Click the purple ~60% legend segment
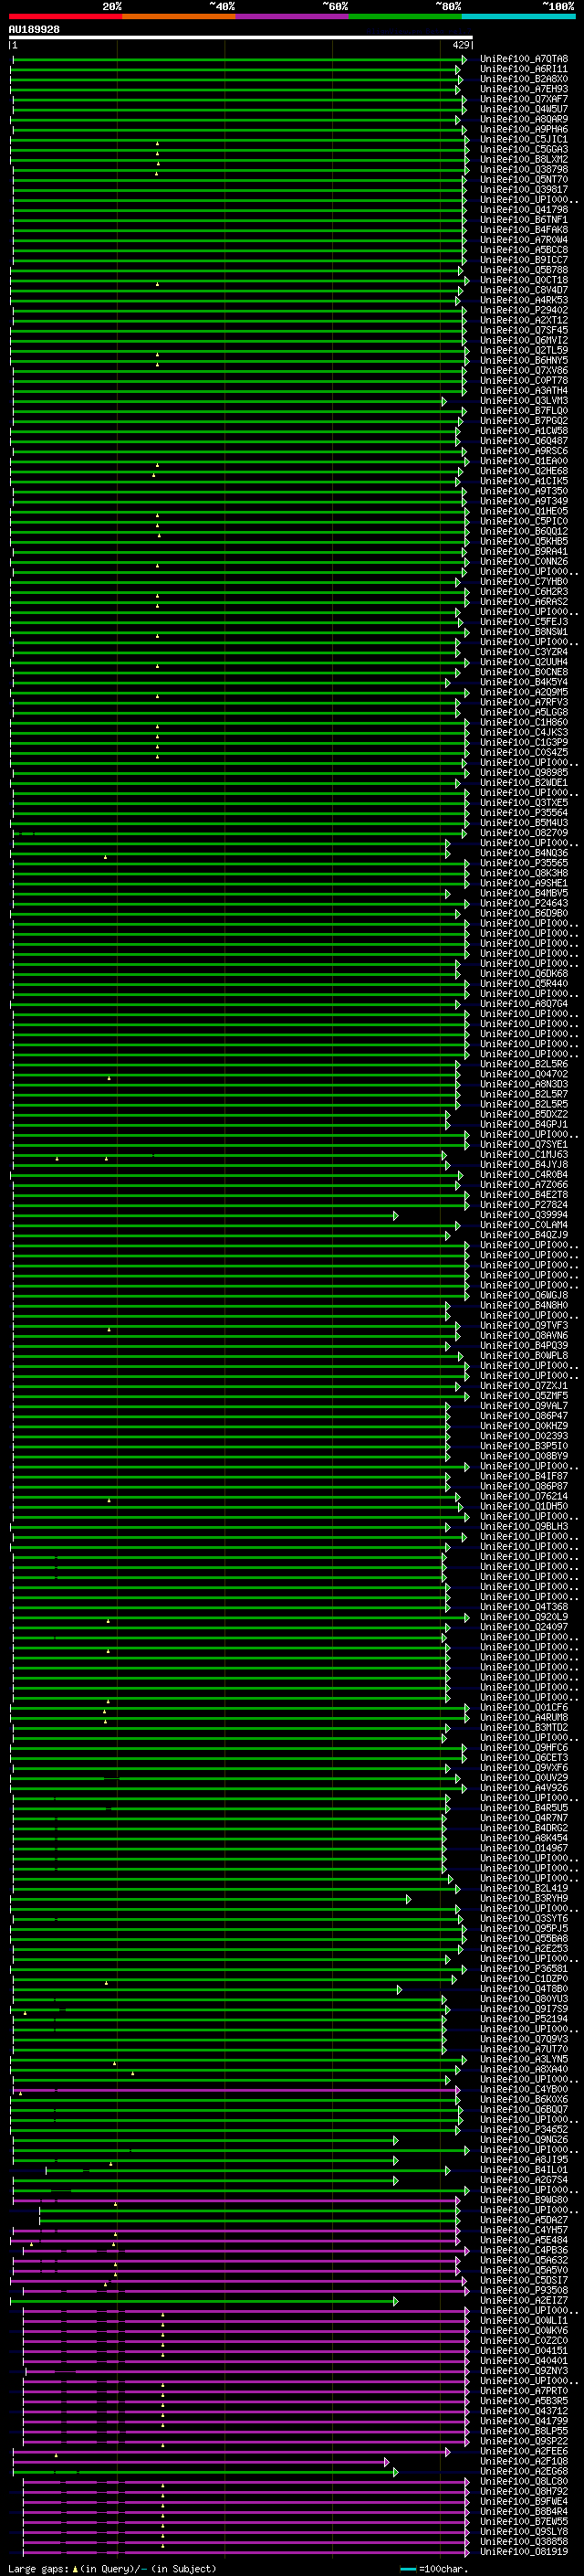Viewport: 584px width, 2576px height. pyautogui.click(x=293, y=16)
